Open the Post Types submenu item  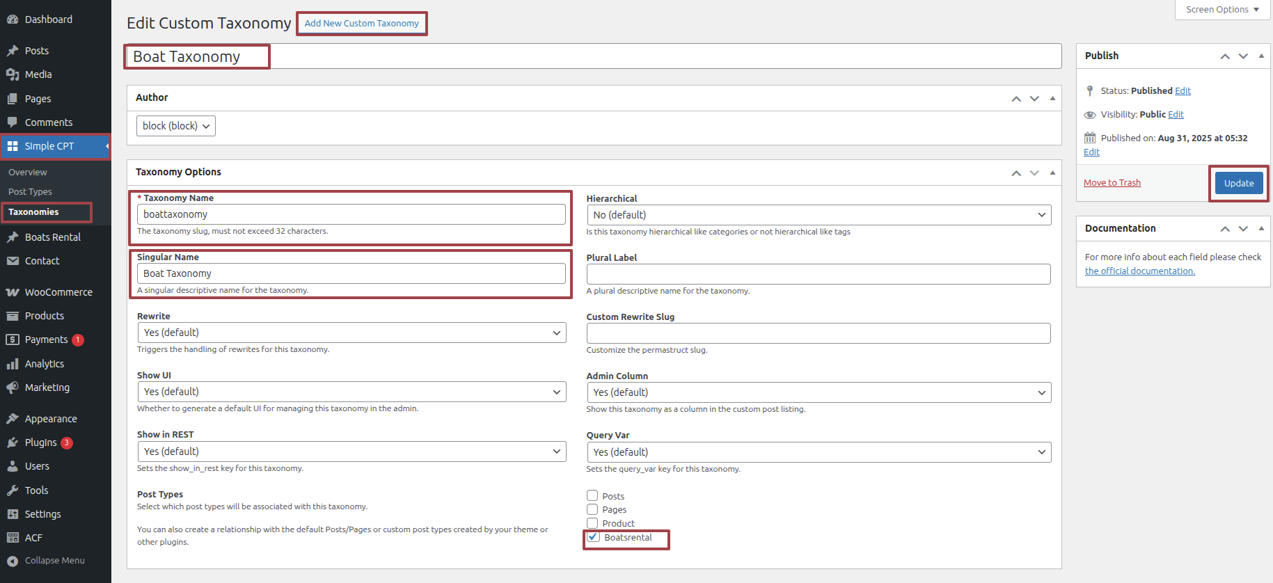[x=30, y=192]
